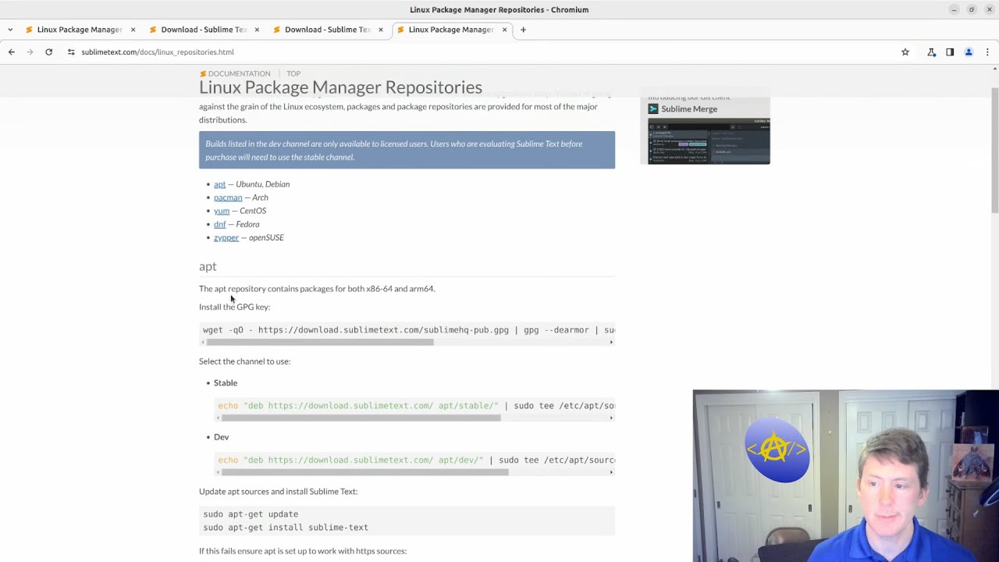Image resolution: width=999 pixels, height=562 pixels.
Task: Click 'Install the GPG key:' text
Action: click(x=234, y=307)
